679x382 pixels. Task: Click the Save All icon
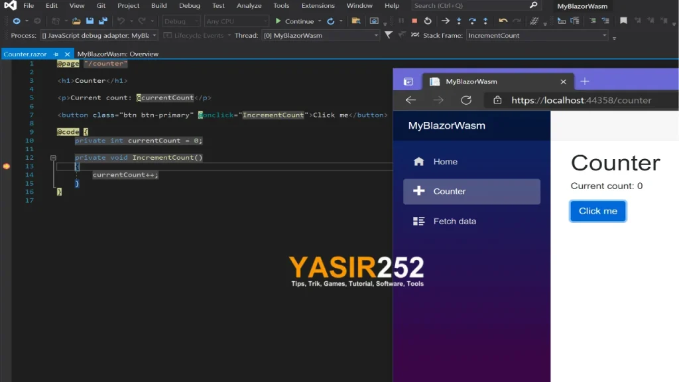pyautogui.click(x=103, y=21)
